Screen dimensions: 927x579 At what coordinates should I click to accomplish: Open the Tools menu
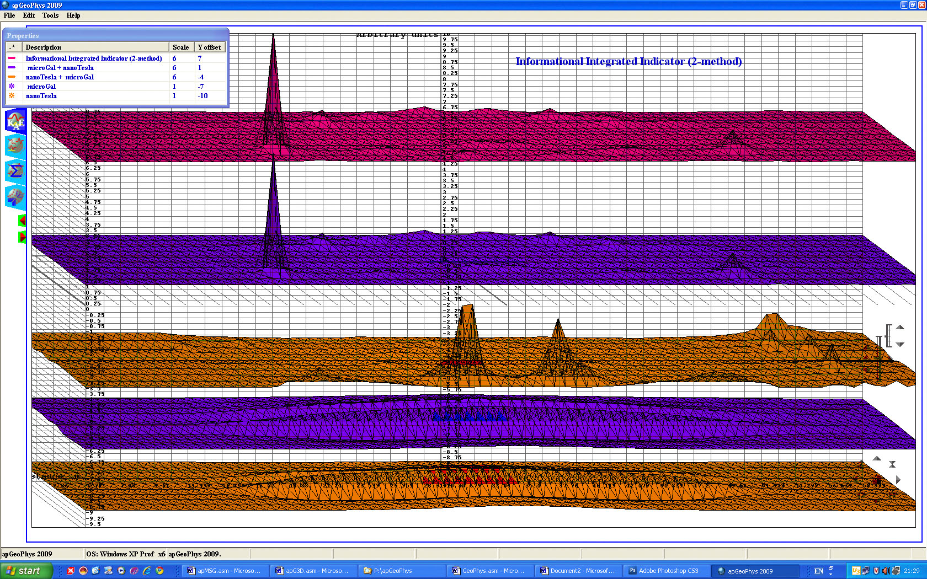click(x=50, y=15)
